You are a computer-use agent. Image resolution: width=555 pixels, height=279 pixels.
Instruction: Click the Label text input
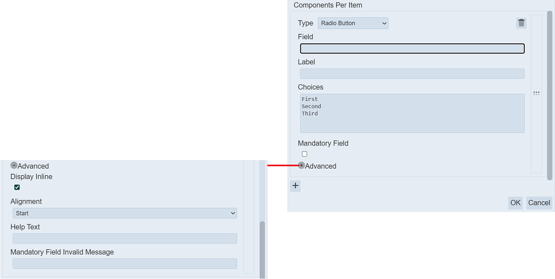coord(412,74)
